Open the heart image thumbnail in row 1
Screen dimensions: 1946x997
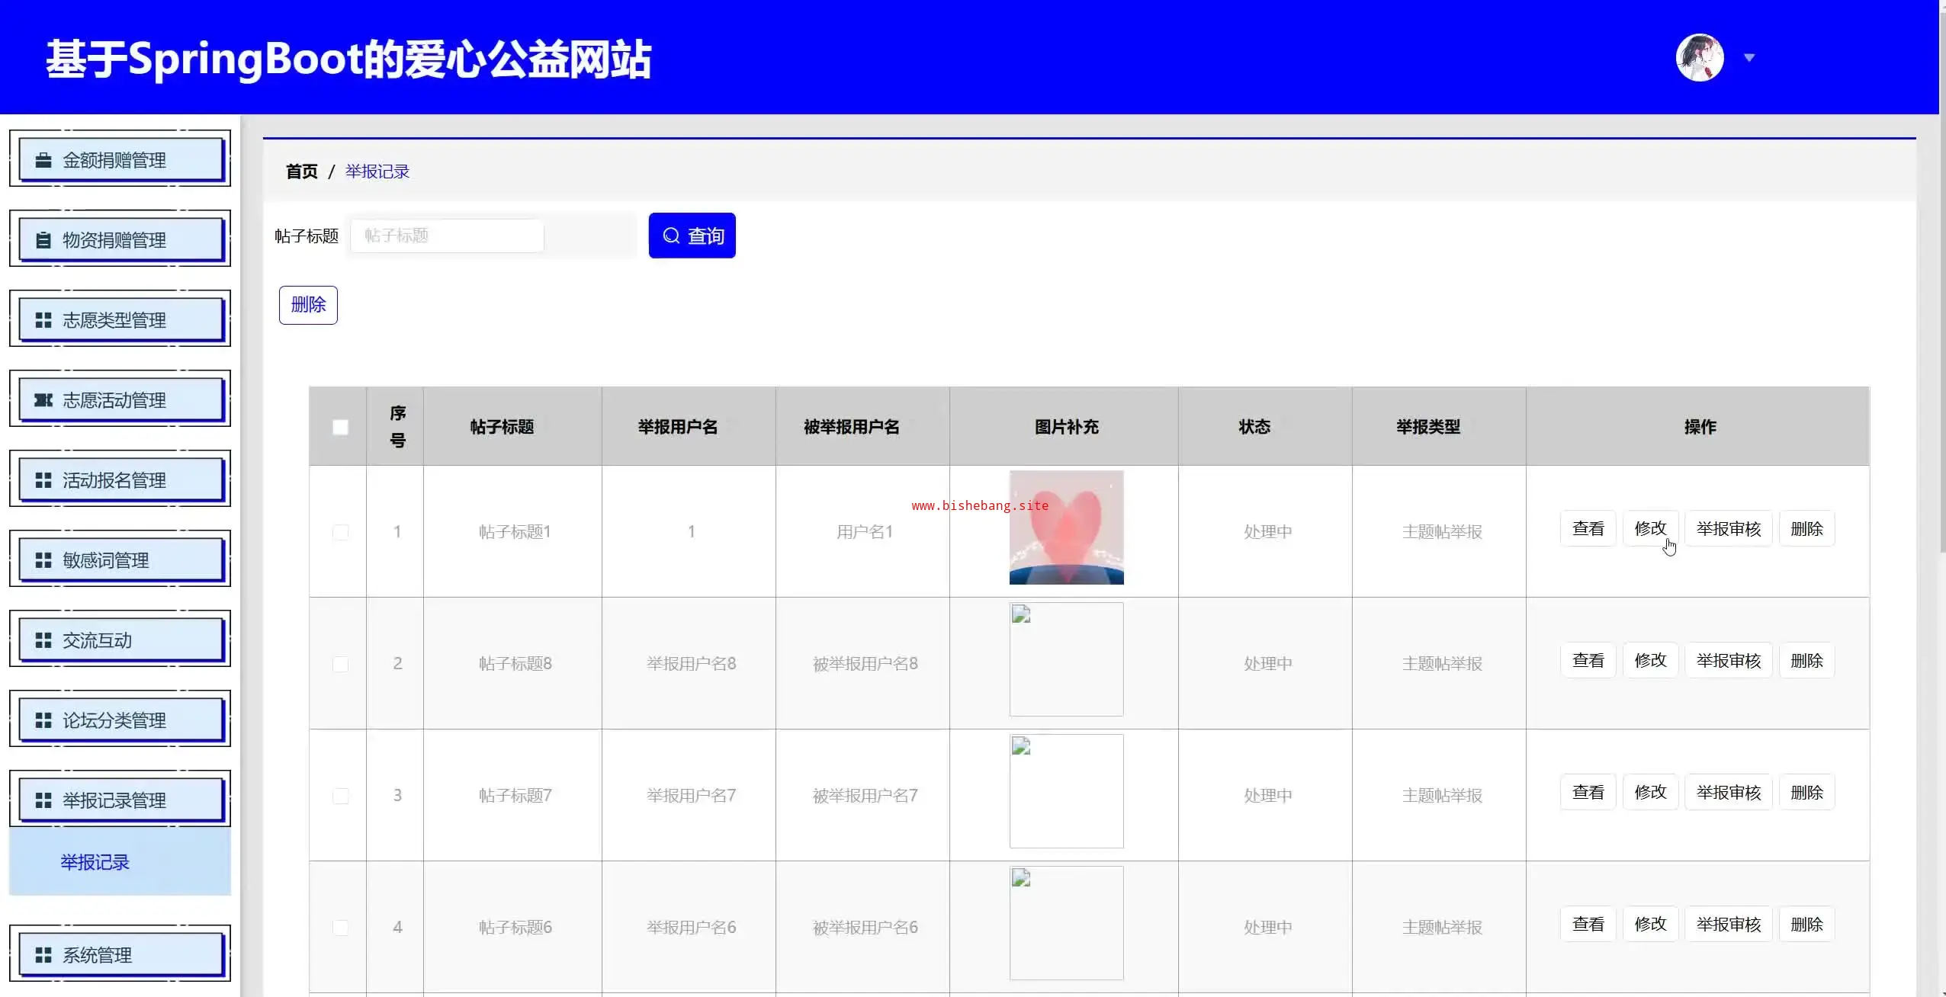(x=1066, y=527)
